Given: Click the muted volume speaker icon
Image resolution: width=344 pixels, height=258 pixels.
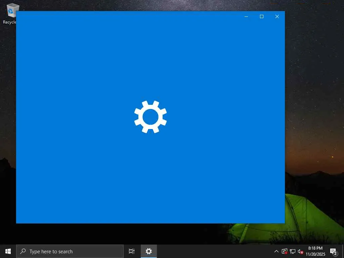Looking at the screenshot, I should 300,251.
